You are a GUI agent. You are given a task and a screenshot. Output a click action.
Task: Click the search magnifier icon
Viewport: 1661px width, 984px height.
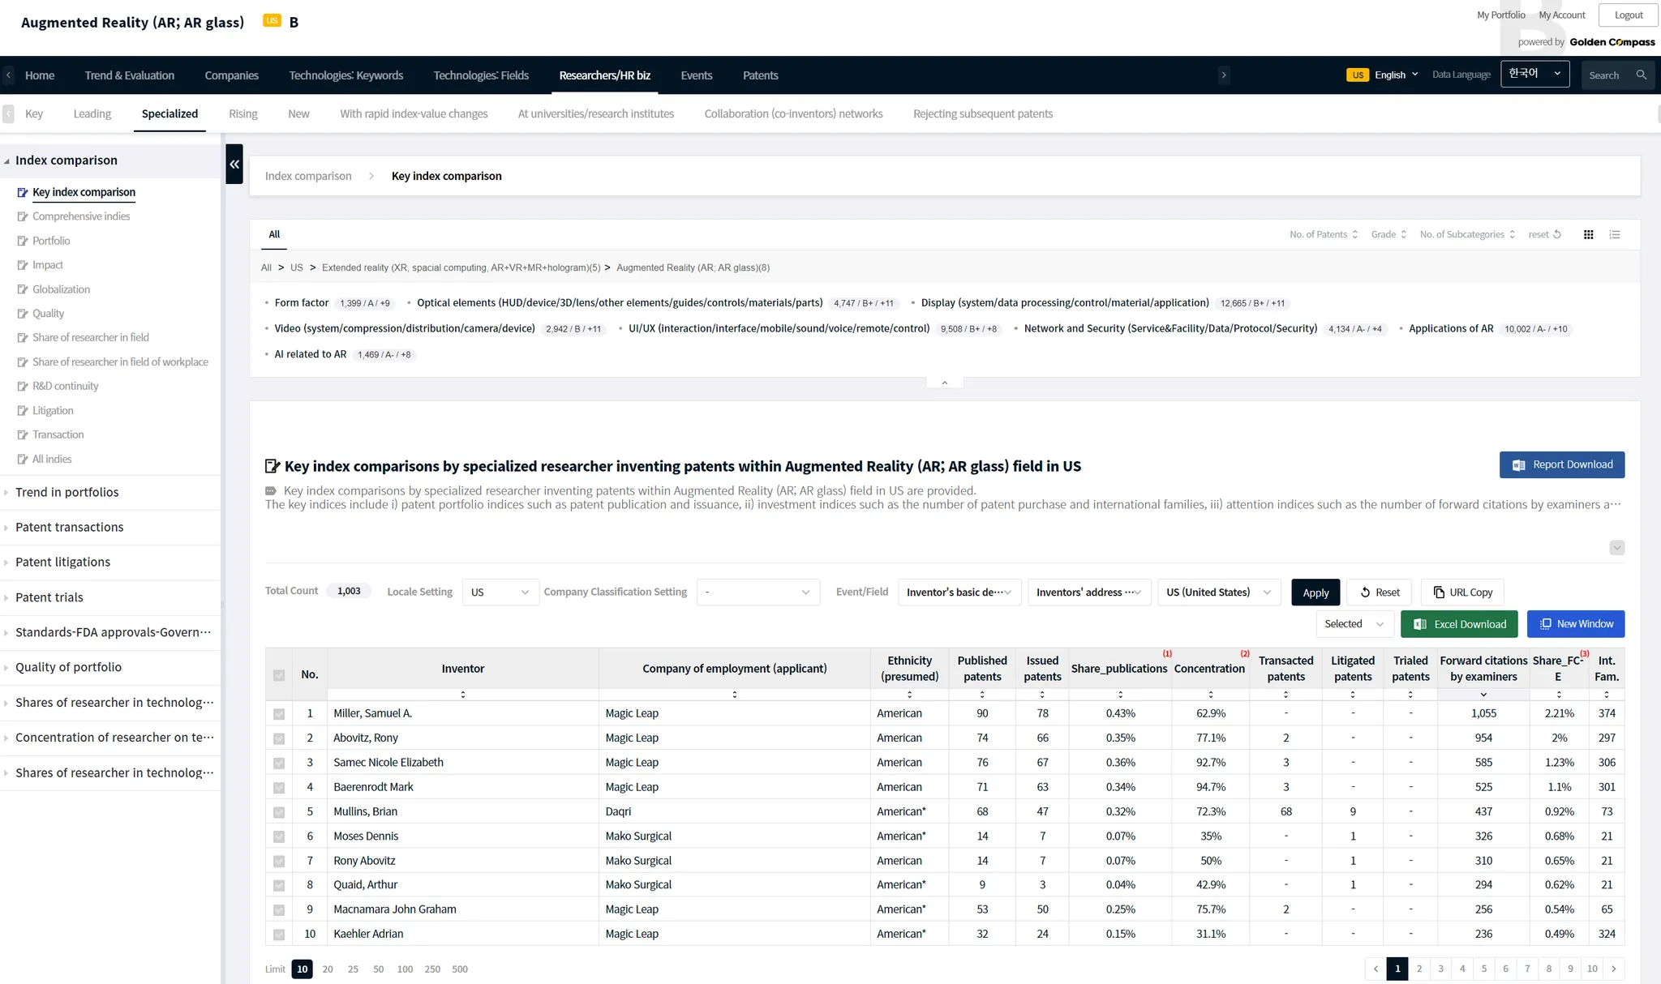(x=1641, y=75)
